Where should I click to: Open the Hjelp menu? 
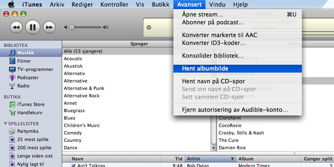coord(240,5)
